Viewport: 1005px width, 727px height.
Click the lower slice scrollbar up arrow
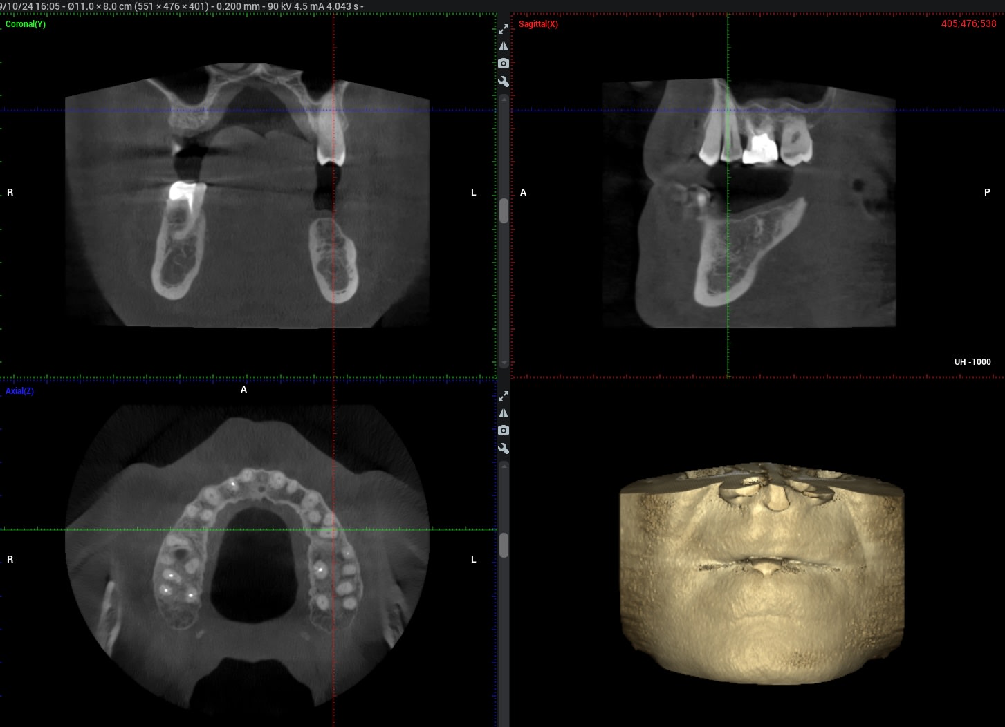click(x=504, y=466)
